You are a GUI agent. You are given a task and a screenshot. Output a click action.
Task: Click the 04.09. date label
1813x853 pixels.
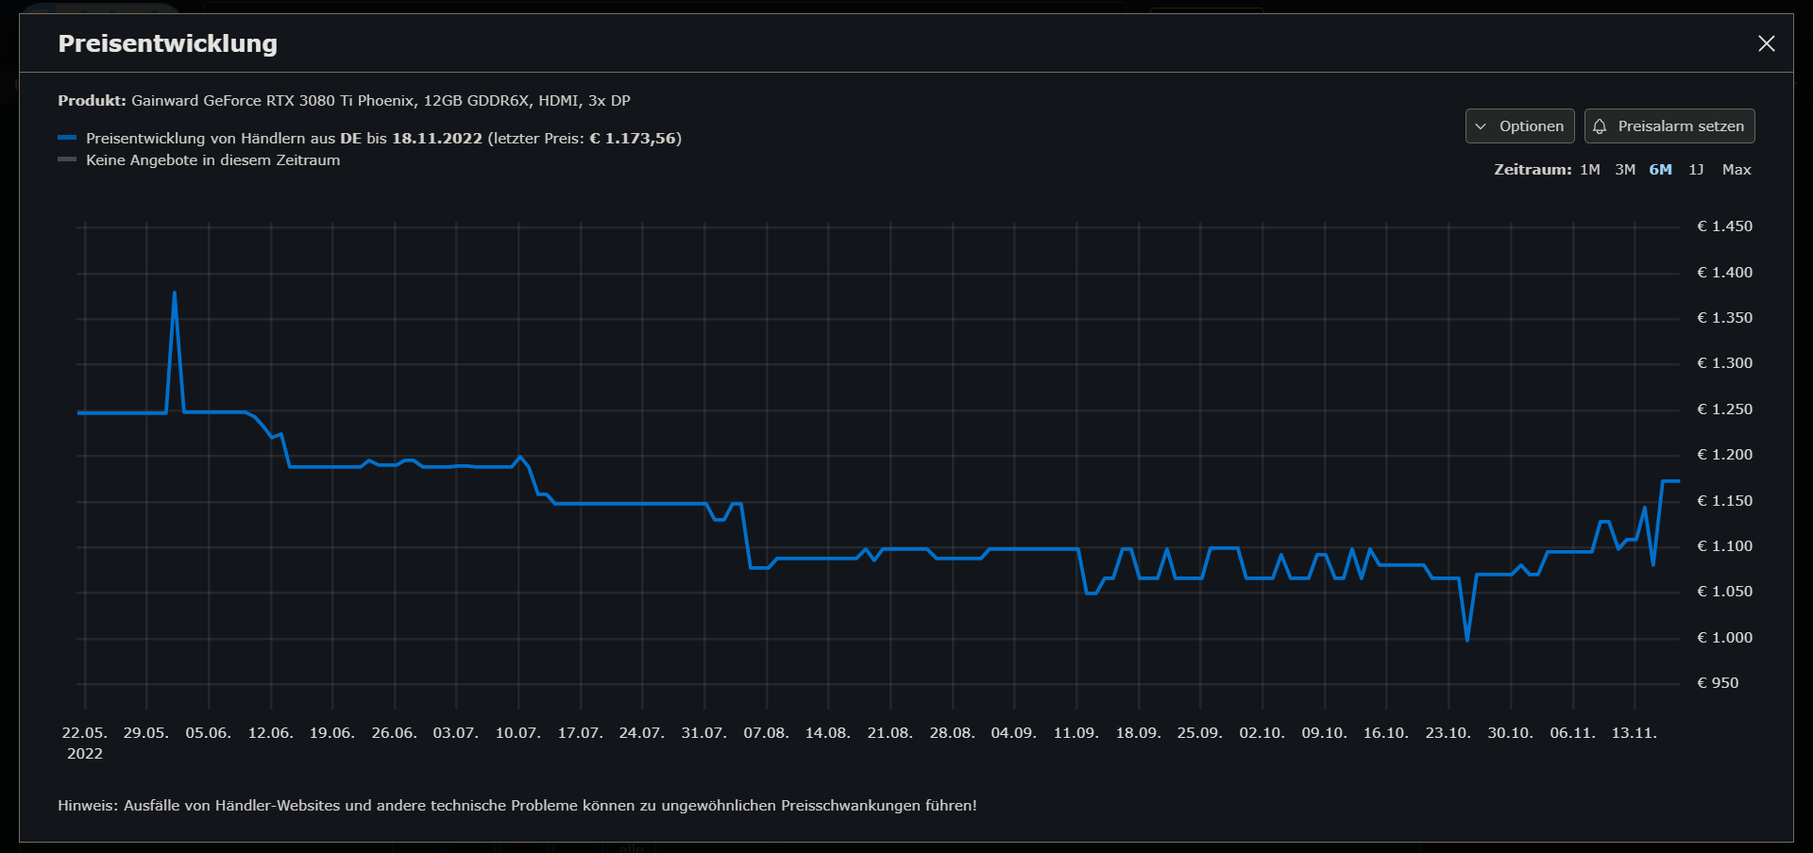point(1014,733)
